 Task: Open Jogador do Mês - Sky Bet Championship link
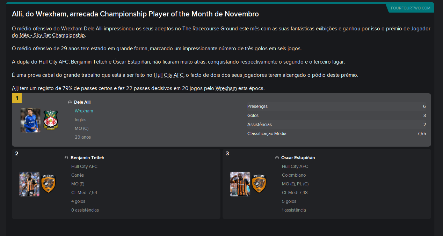click(x=221, y=32)
